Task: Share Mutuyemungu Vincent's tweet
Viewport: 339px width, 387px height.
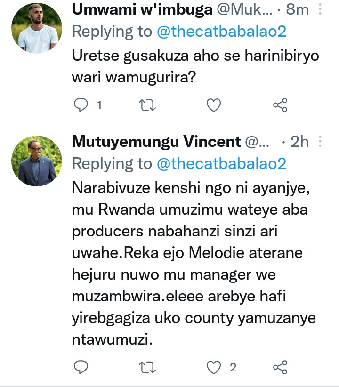Action: (x=280, y=367)
